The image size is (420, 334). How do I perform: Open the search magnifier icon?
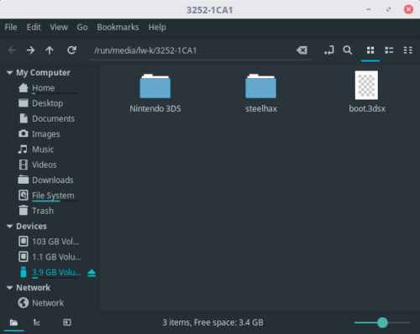(348, 50)
